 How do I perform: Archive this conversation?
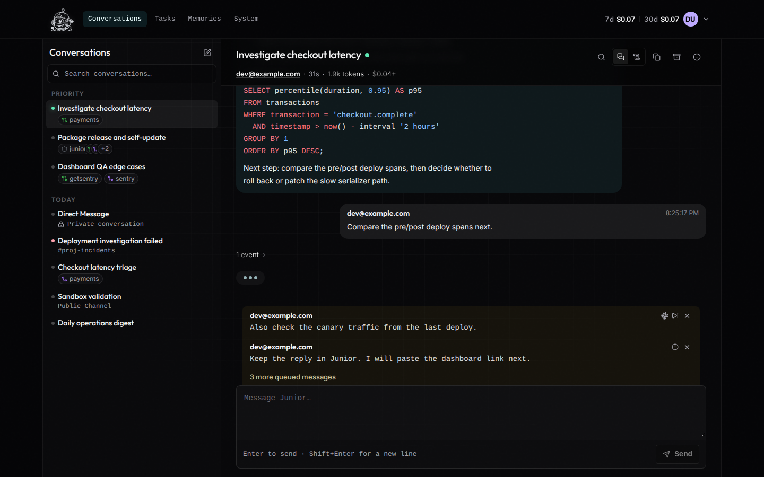coord(676,57)
